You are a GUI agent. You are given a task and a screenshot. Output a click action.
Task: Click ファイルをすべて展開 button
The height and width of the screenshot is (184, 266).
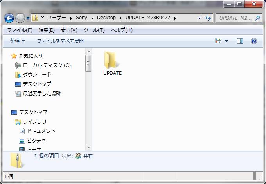coord(60,41)
